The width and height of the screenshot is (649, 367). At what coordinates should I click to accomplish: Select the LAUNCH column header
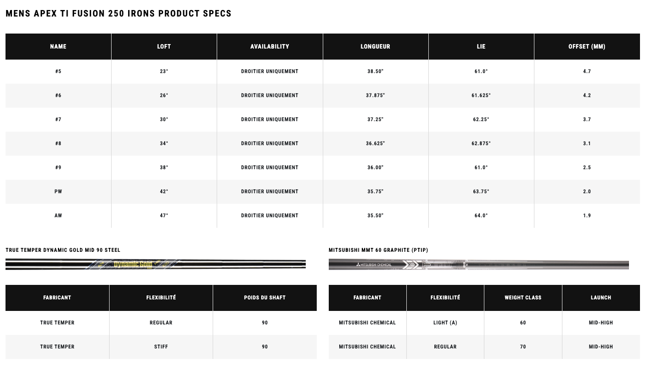(601, 298)
